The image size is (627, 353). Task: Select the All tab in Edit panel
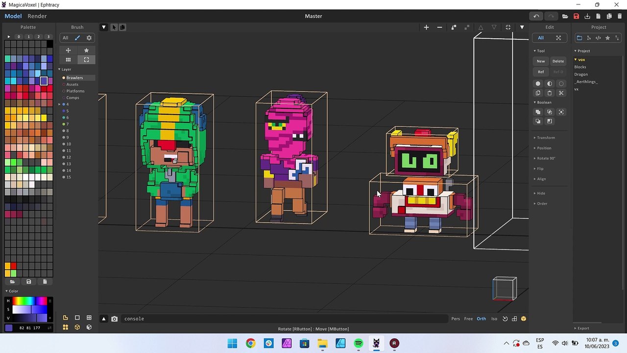pos(541,38)
